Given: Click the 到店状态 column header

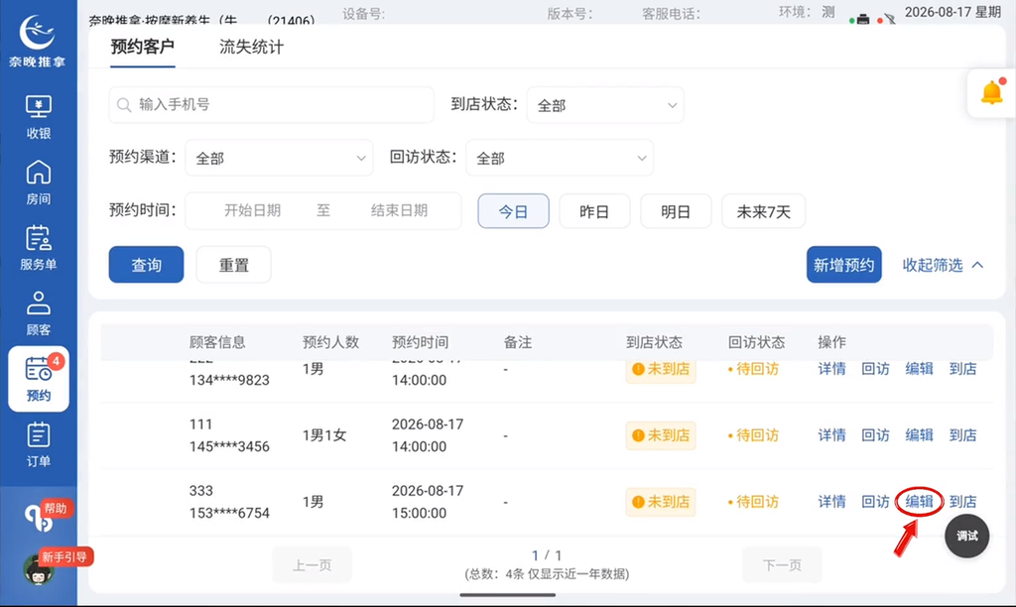Looking at the screenshot, I should point(654,342).
